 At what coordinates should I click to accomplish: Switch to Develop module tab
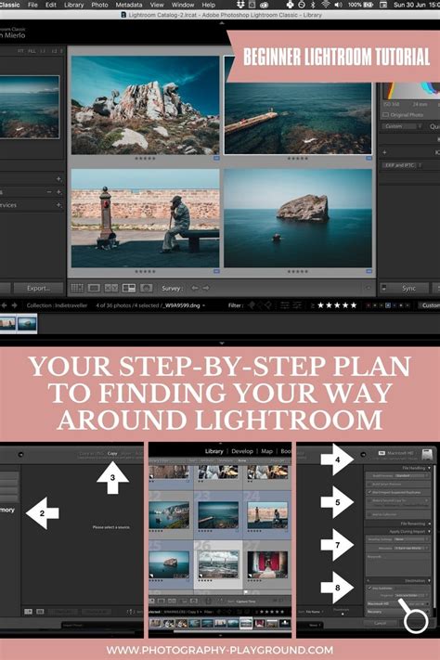pyautogui.click(x=242, y=451)
